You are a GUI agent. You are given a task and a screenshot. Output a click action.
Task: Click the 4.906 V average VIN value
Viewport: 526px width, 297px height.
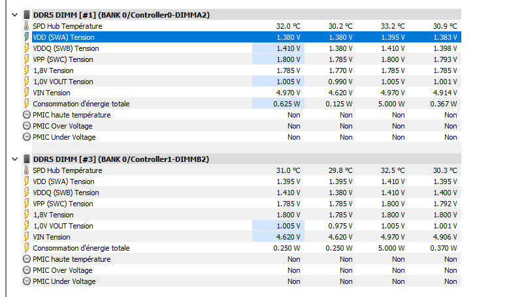[x=445, y=237]
